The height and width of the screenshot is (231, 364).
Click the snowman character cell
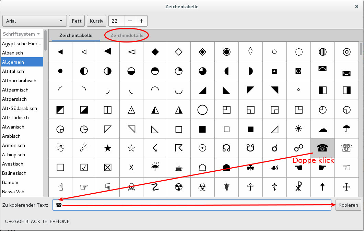pyautogui.click(x=60, y=148)
